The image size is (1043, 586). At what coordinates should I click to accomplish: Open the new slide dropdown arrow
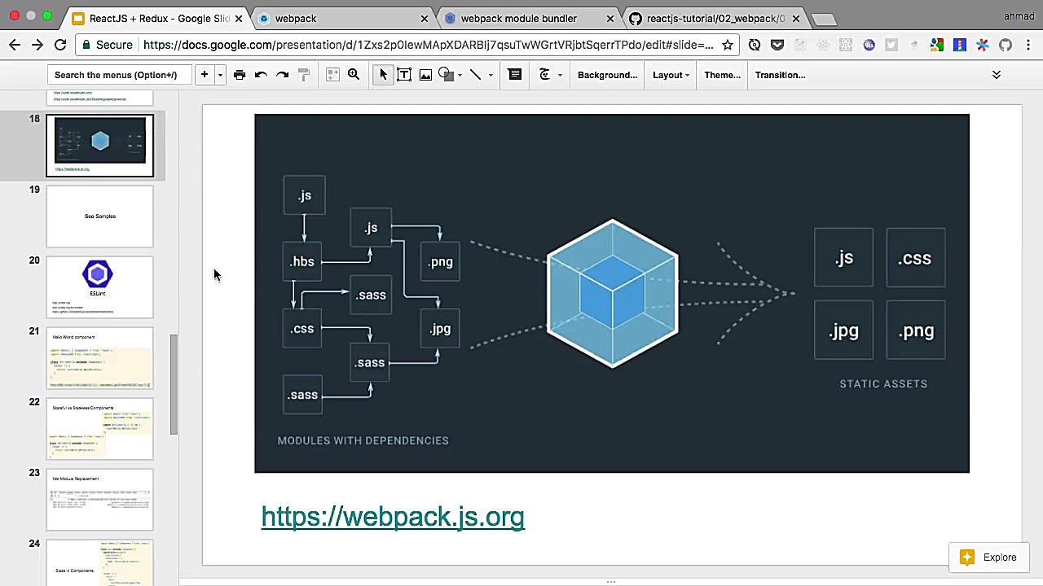[218, 75]
